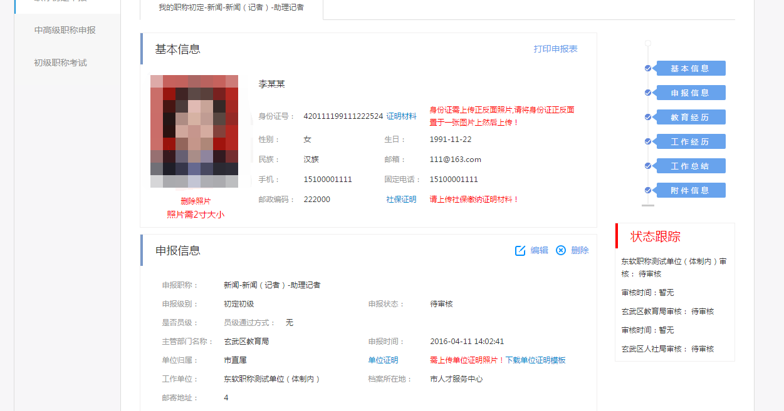Select the 我的职称初定-新闻 助理记者 tab
The width and height of the screenshot is (784, 411).
pos(231,8)
